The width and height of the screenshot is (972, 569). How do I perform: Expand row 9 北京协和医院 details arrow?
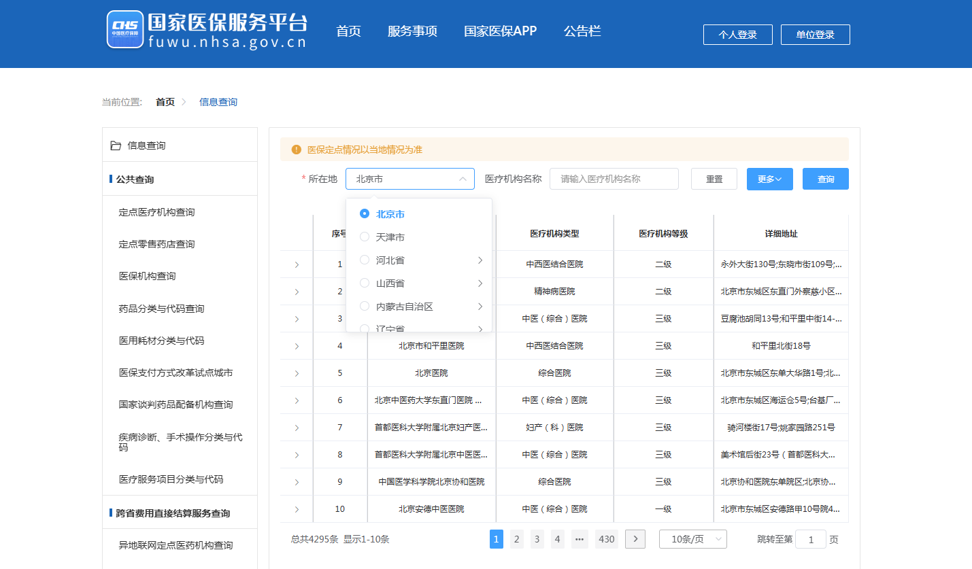[297, 482]
